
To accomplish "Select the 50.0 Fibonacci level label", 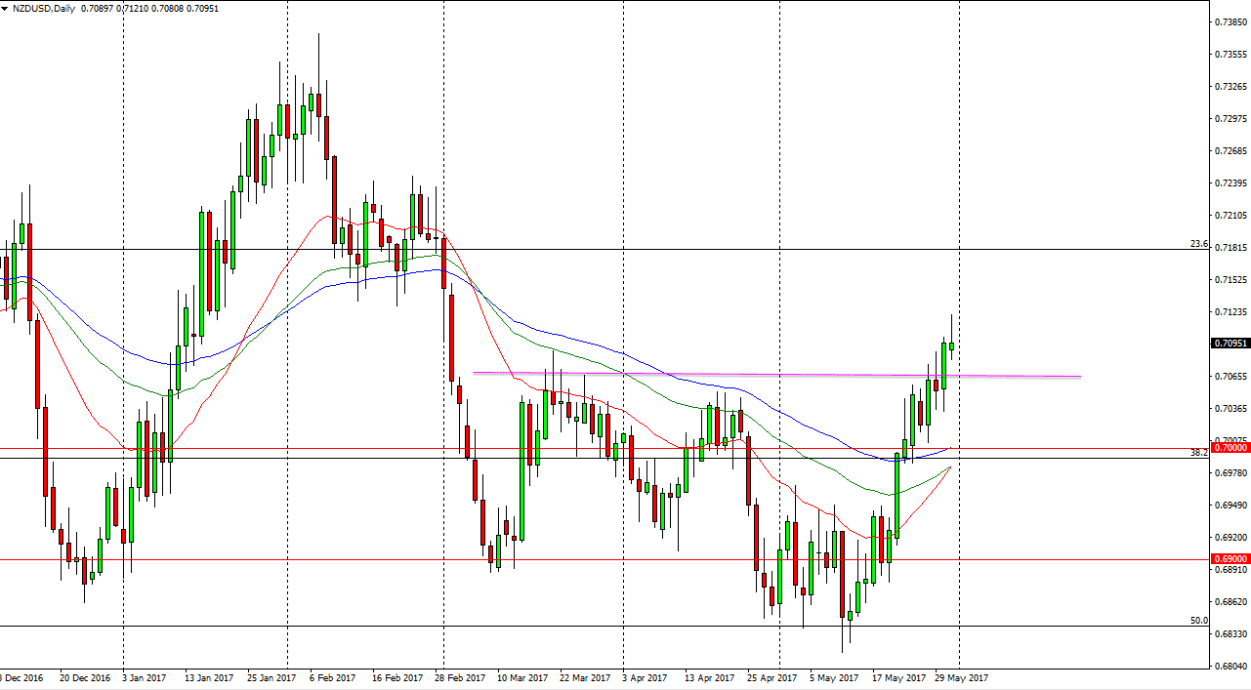I will click(1198, 620).
